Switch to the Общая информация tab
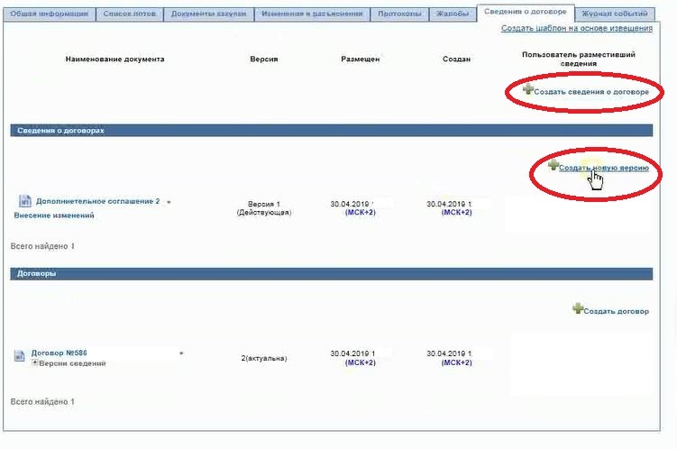This screenshot has width=677, height=449. 49,14
